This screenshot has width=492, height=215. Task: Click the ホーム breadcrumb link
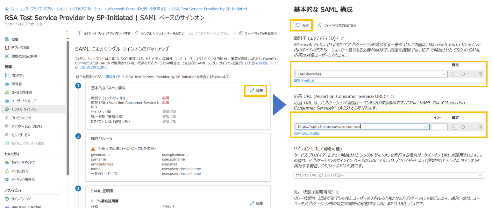click(9, 9)
